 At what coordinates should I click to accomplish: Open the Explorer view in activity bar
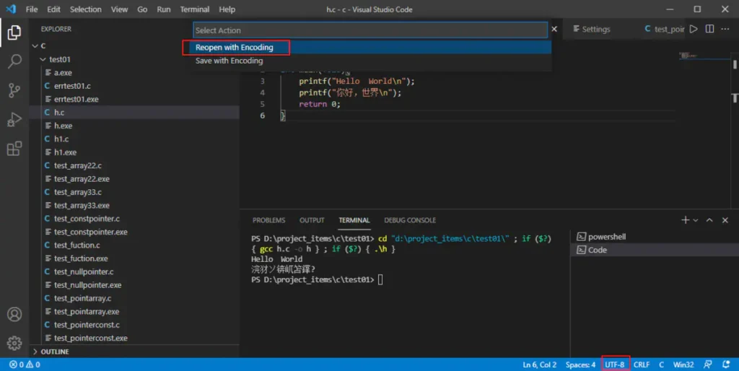(14, 32)
